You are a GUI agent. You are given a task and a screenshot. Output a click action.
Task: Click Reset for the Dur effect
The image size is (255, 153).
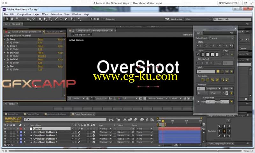(40, 66)
